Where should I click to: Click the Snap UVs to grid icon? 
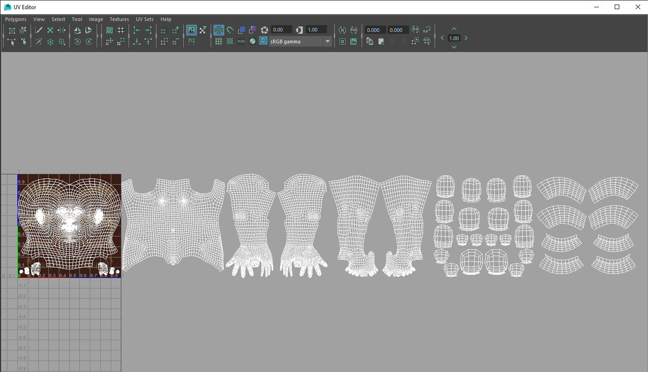click(x=120, y=30)
